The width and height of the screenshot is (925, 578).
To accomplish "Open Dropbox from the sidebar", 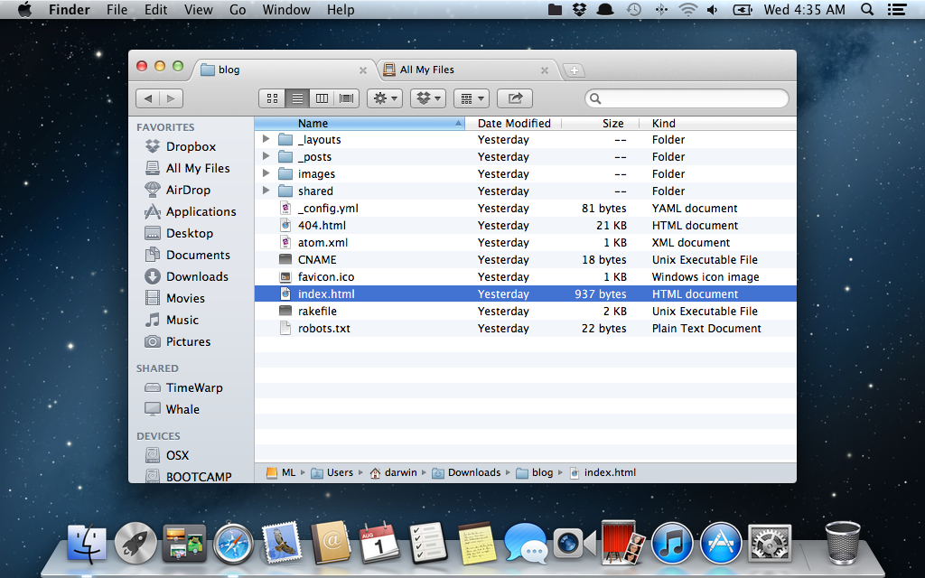I will pyautogui.click(x=190, y=146).
